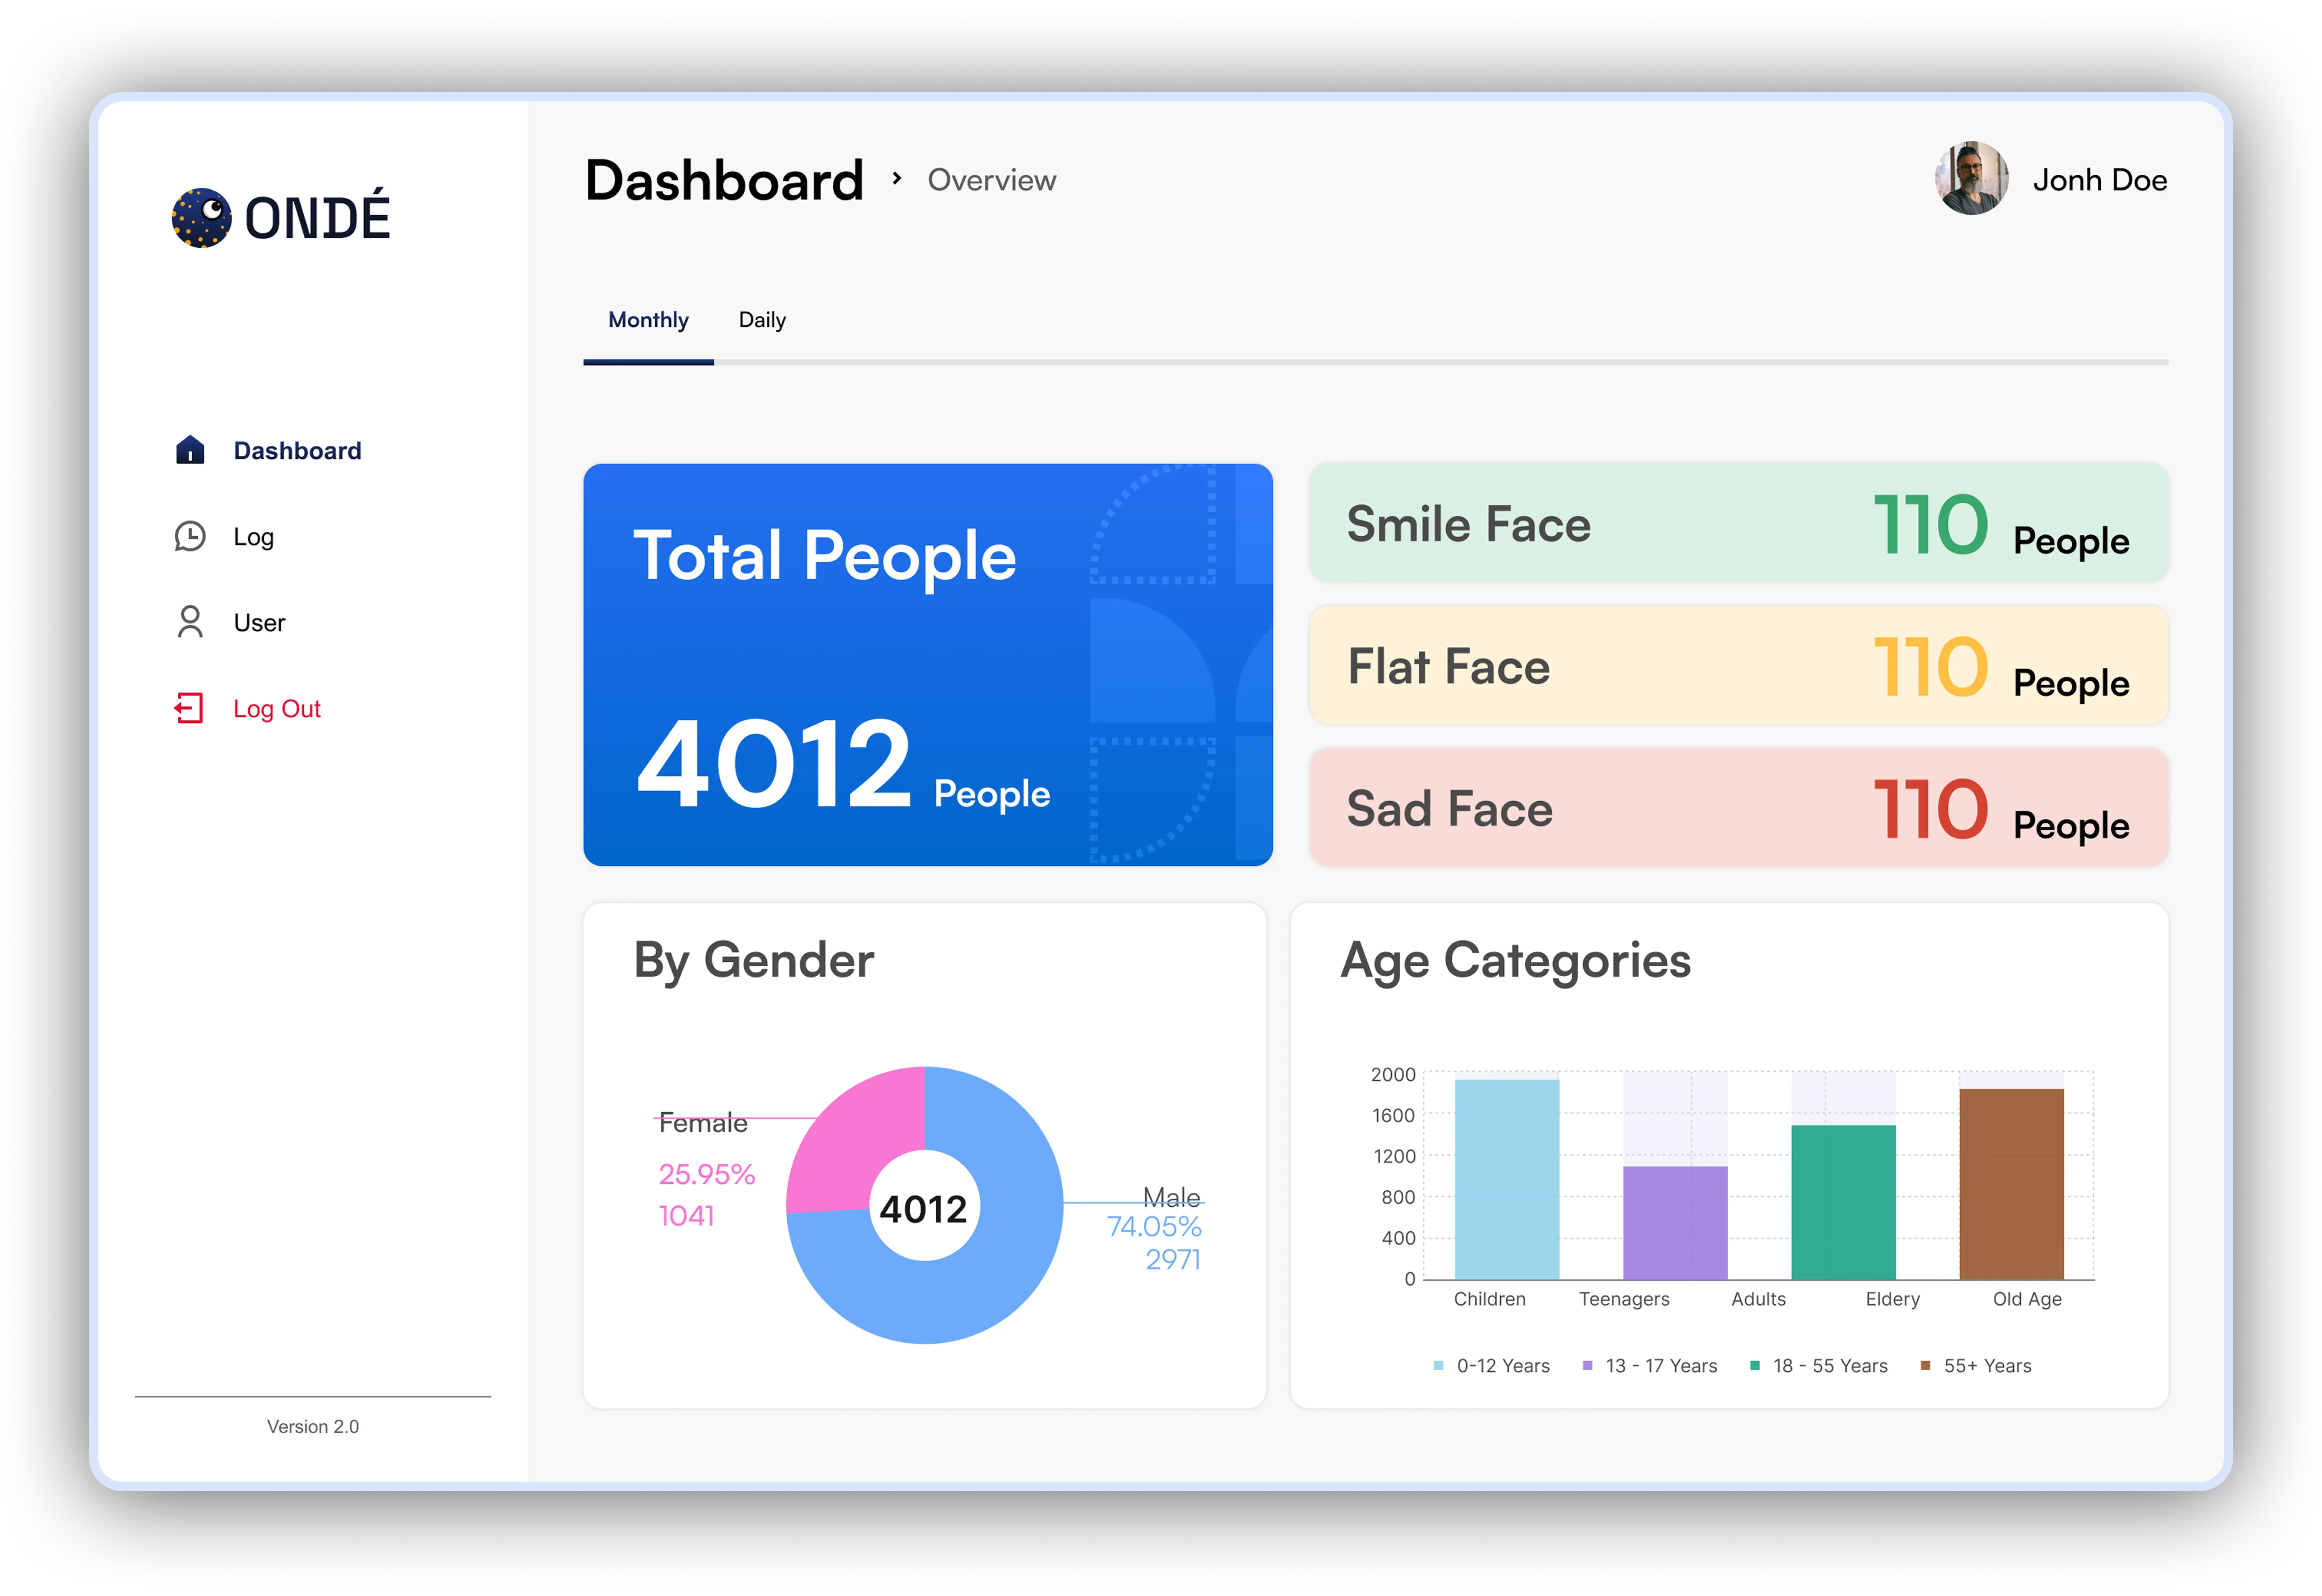Image resolution: width=2322 pixels, height=1596 pixels.
Task: Click the Log Out link
Action: click(x=277, y=709)
